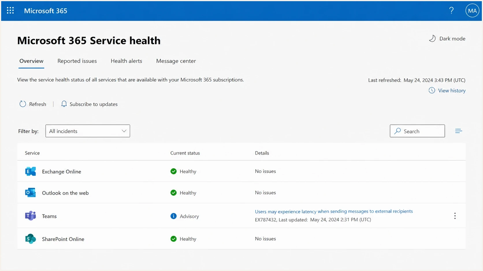Screen dimensions: 483x271
Task: Click the help question mark icon
Action: click(x=451, y=11)
